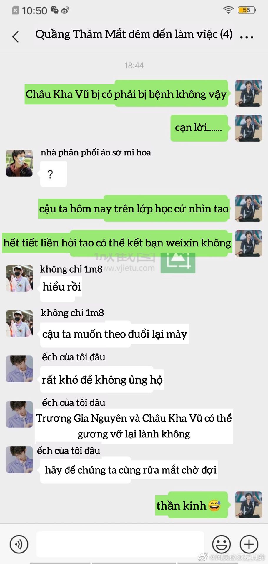268x564 pixels.
Task: Select the 'Châu Kha Vũ bị có phải bị bệnh' bubble
Action: tap(126, 94)
